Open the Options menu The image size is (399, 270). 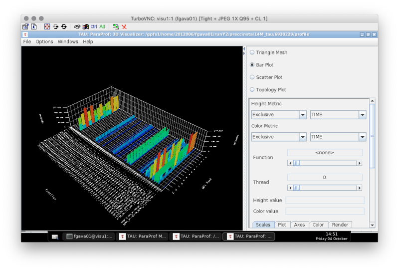[x=44, y=41]
